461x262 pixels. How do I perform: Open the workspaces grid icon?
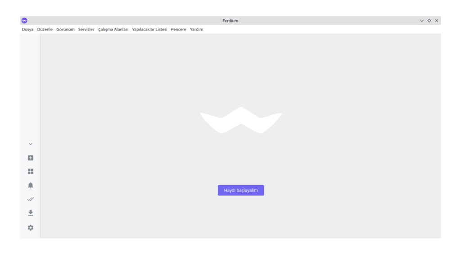point(31,171)
